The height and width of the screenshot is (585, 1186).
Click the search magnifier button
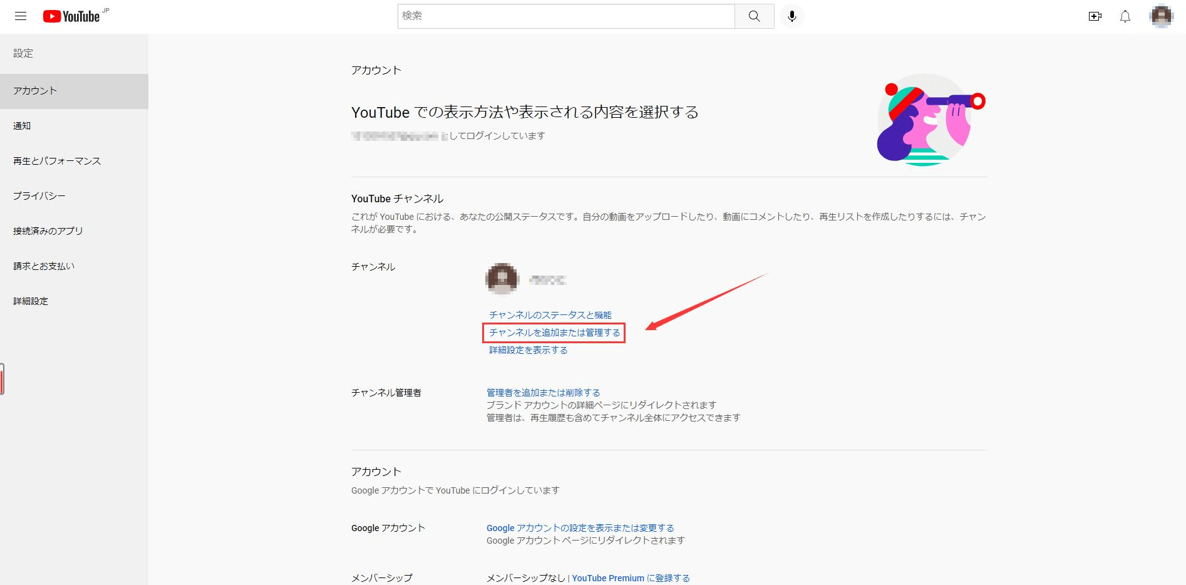[754, 16]
